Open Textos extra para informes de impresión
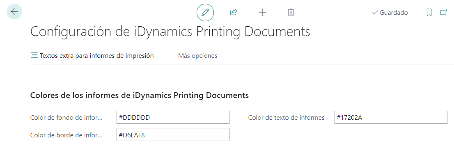454x155 pixels. [92, 55]
